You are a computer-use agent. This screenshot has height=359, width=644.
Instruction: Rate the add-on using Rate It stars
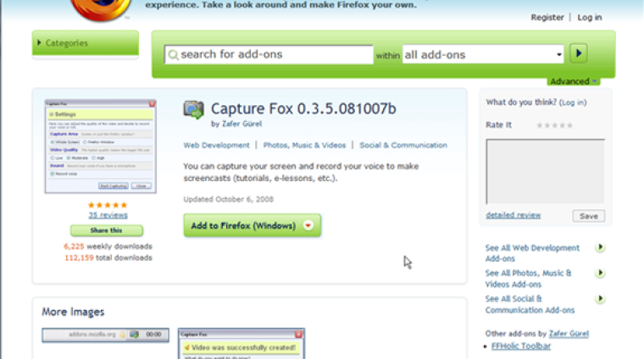pos(555,125)
